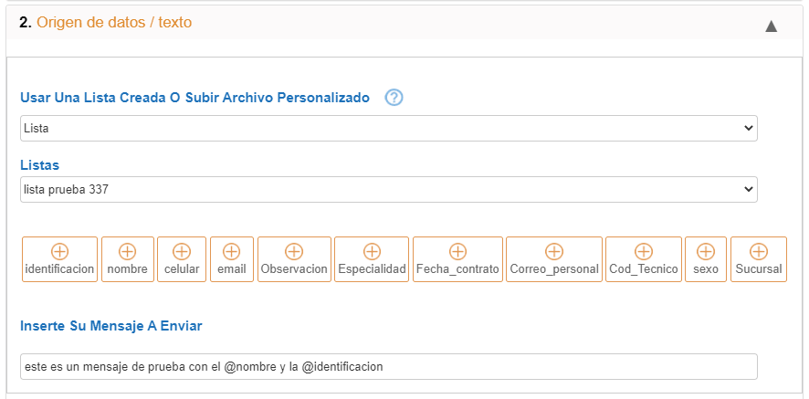Click the help question mark icon
The height and width of the screenshot is (399, 809).
tap(394, 98)
